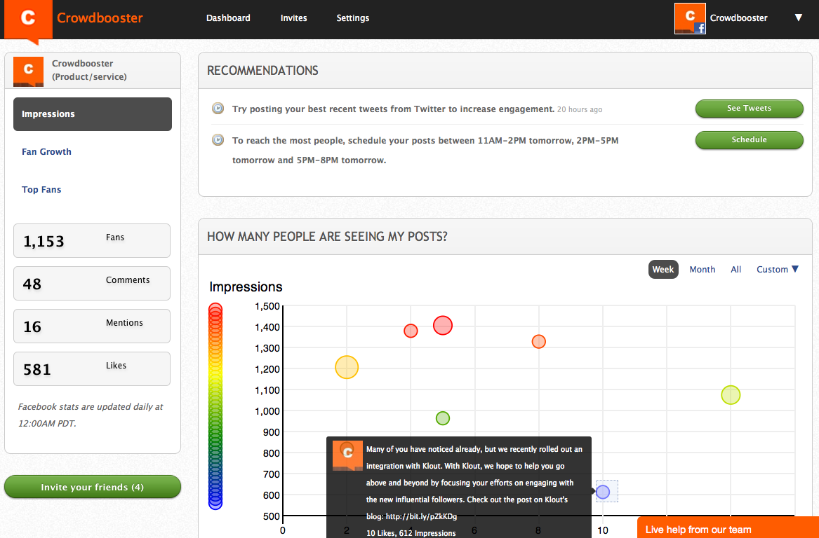Click the rainbow color scale legend
This screenshot has width=819, height=538.
tap(215, 406)
